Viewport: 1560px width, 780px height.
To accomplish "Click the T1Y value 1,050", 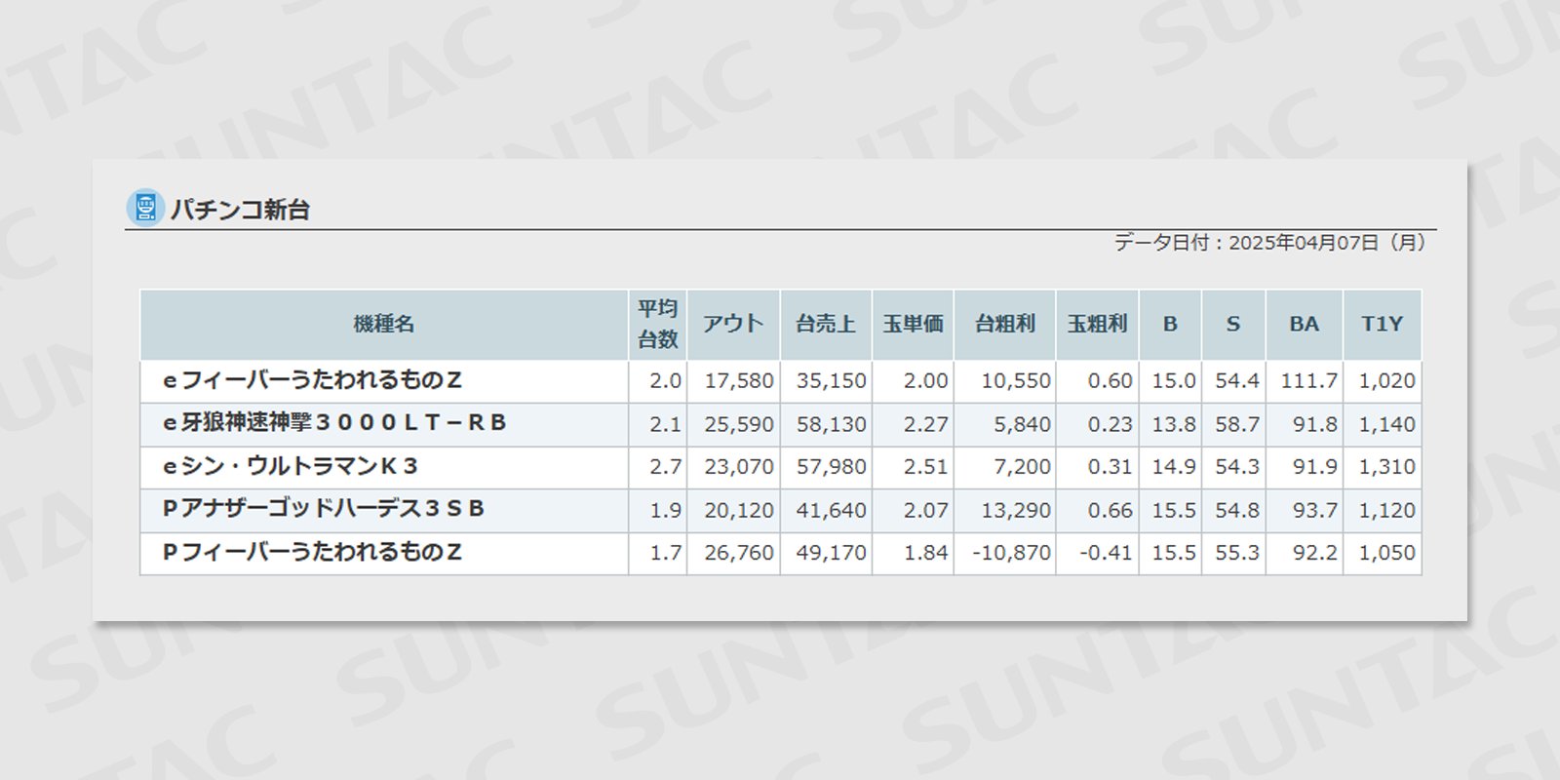I will [x=1386, y=553].
